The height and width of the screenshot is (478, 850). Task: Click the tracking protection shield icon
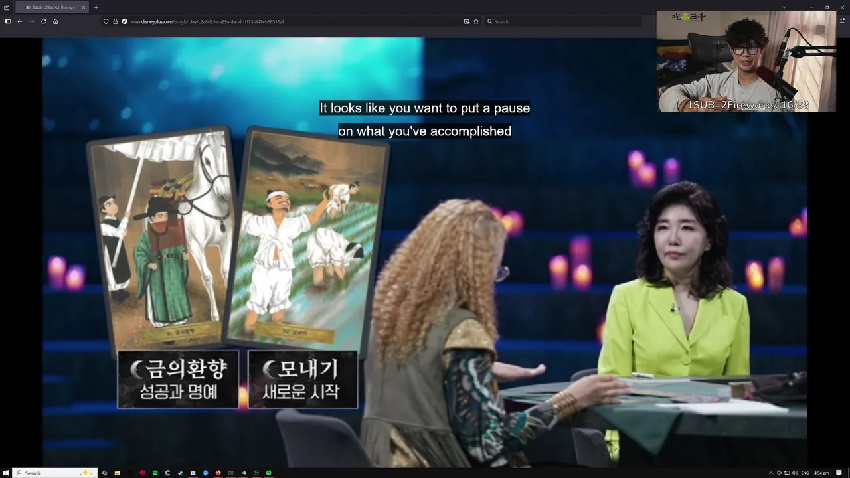(106, 21)
